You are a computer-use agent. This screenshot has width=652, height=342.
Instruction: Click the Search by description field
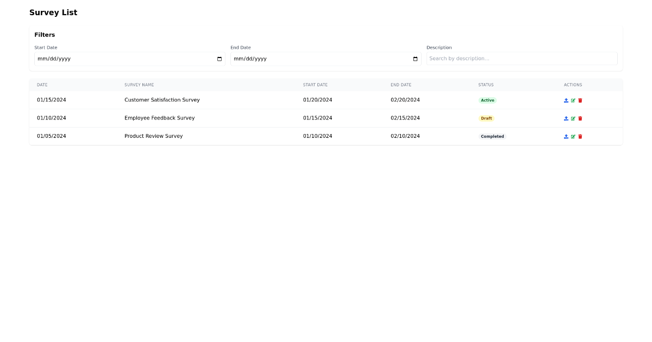522,59
